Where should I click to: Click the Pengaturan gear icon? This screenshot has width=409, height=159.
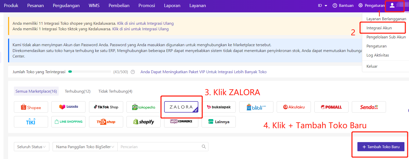360,5
